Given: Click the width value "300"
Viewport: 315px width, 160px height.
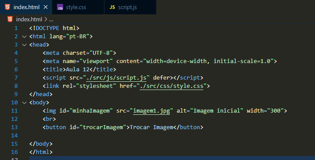Looking at the screenshot, I should point(275,110).
